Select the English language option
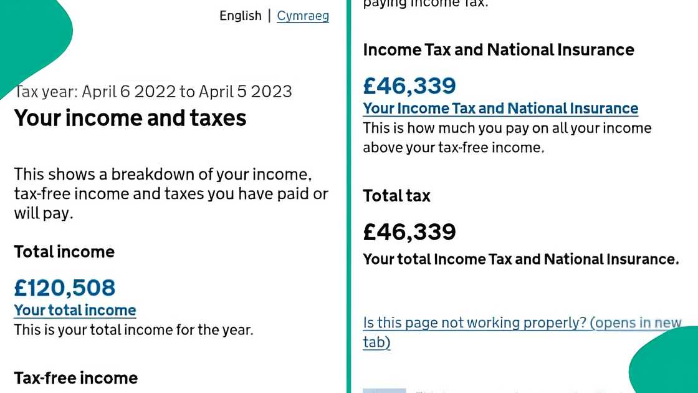This screenshot has height=393, width=698. tap(241, 16)
